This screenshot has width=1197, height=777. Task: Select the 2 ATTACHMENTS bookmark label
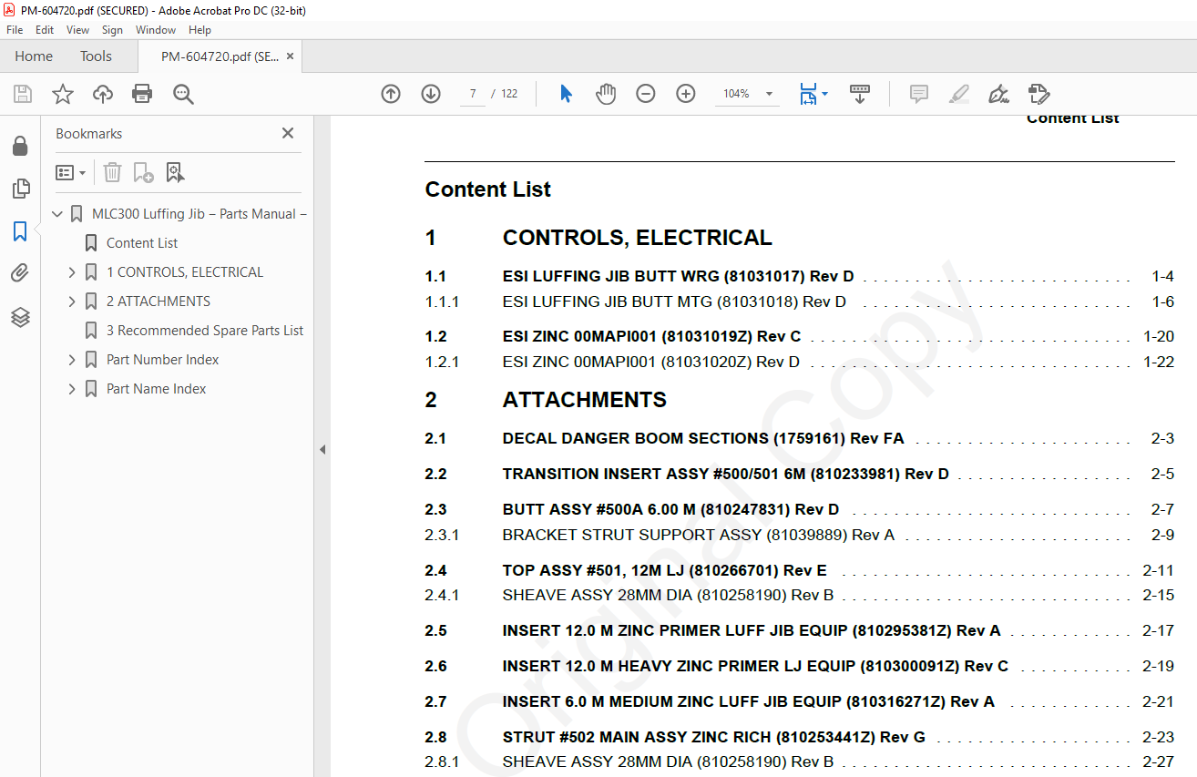pos(159,302)
